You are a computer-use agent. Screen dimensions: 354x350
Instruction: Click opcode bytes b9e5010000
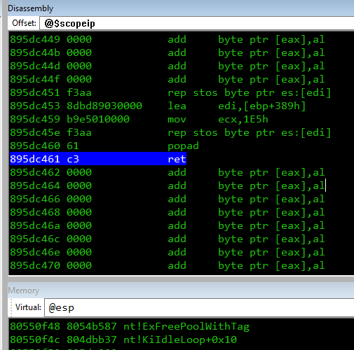tap(98, 119)
